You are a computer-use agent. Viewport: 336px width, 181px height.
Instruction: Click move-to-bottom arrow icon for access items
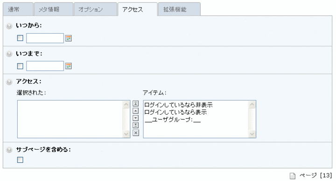136,125
